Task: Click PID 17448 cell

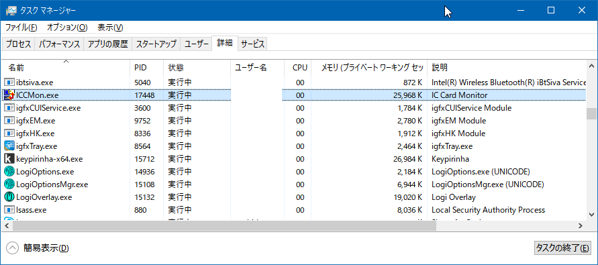Action: (144, 95)
